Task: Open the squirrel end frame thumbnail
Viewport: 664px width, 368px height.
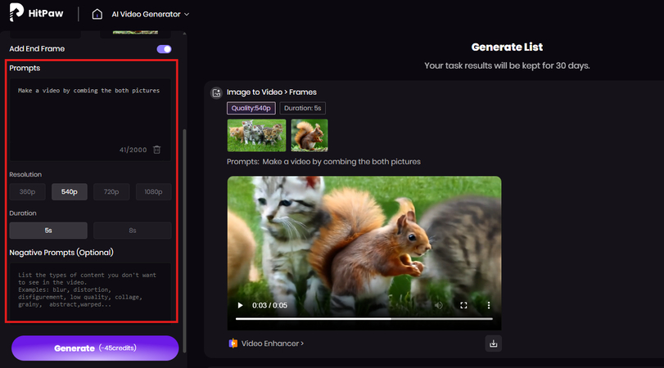Action: click(309, 136)
